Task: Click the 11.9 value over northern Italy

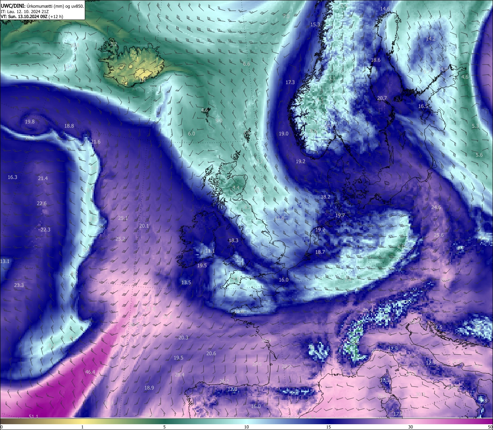Action: click(392, 349)
